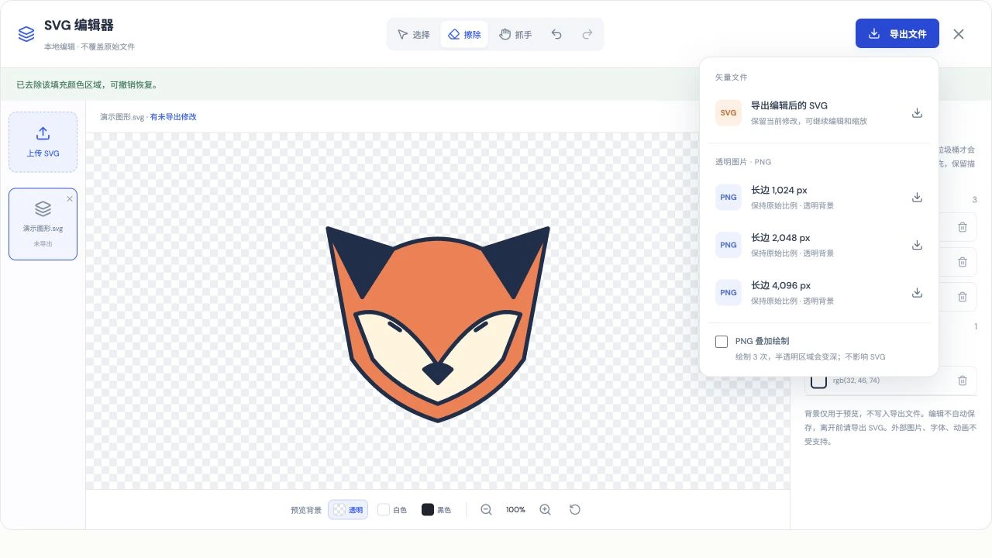This screenshot has width=992, height=558.
Task: Click the 导出文件 export button
Action: click(x=897, y=33)
